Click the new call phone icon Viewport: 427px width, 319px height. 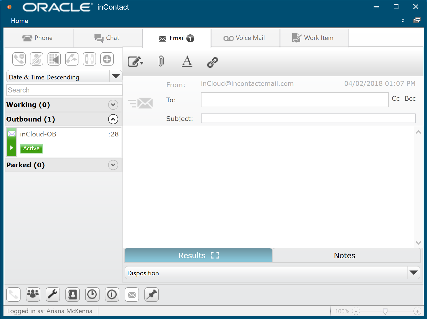pyautogui.click(x=19, y=59)
